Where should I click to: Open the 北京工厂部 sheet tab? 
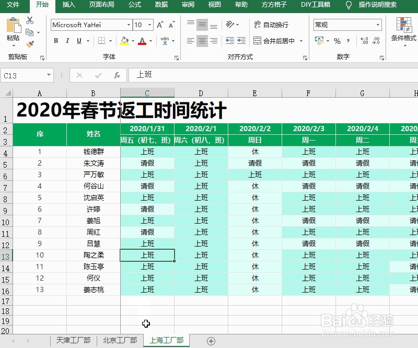(120, 340)
